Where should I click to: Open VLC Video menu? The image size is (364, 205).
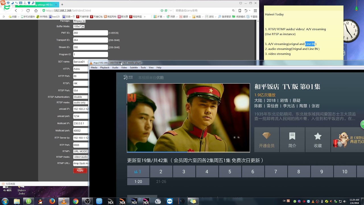tap(124, 67)
